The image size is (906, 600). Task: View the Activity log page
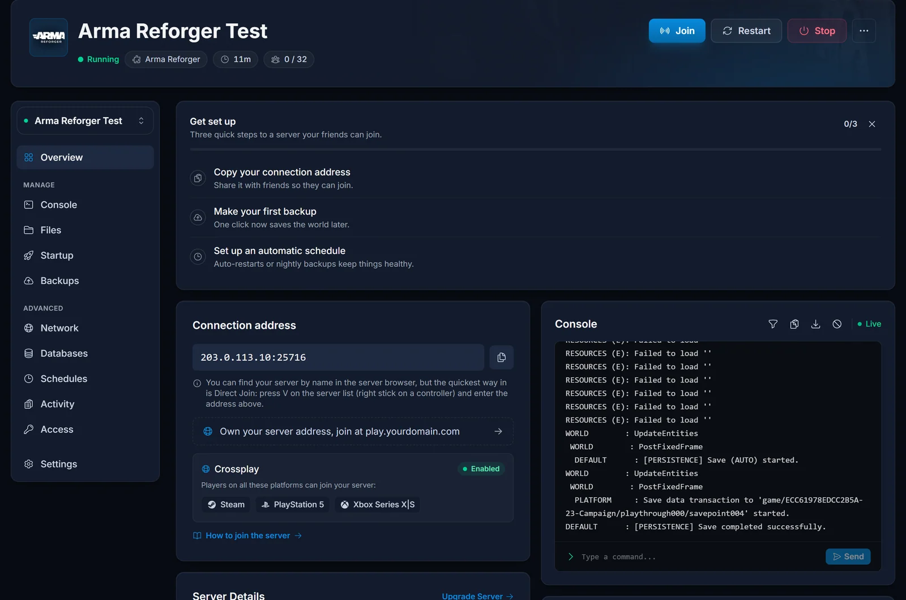(85, 404)
